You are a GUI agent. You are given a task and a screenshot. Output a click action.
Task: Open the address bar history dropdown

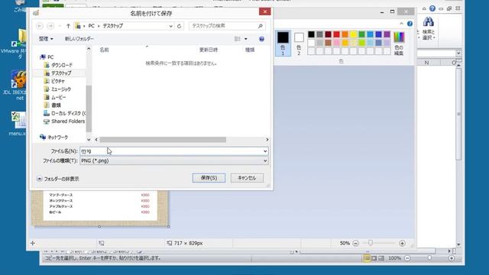(171, 26)
